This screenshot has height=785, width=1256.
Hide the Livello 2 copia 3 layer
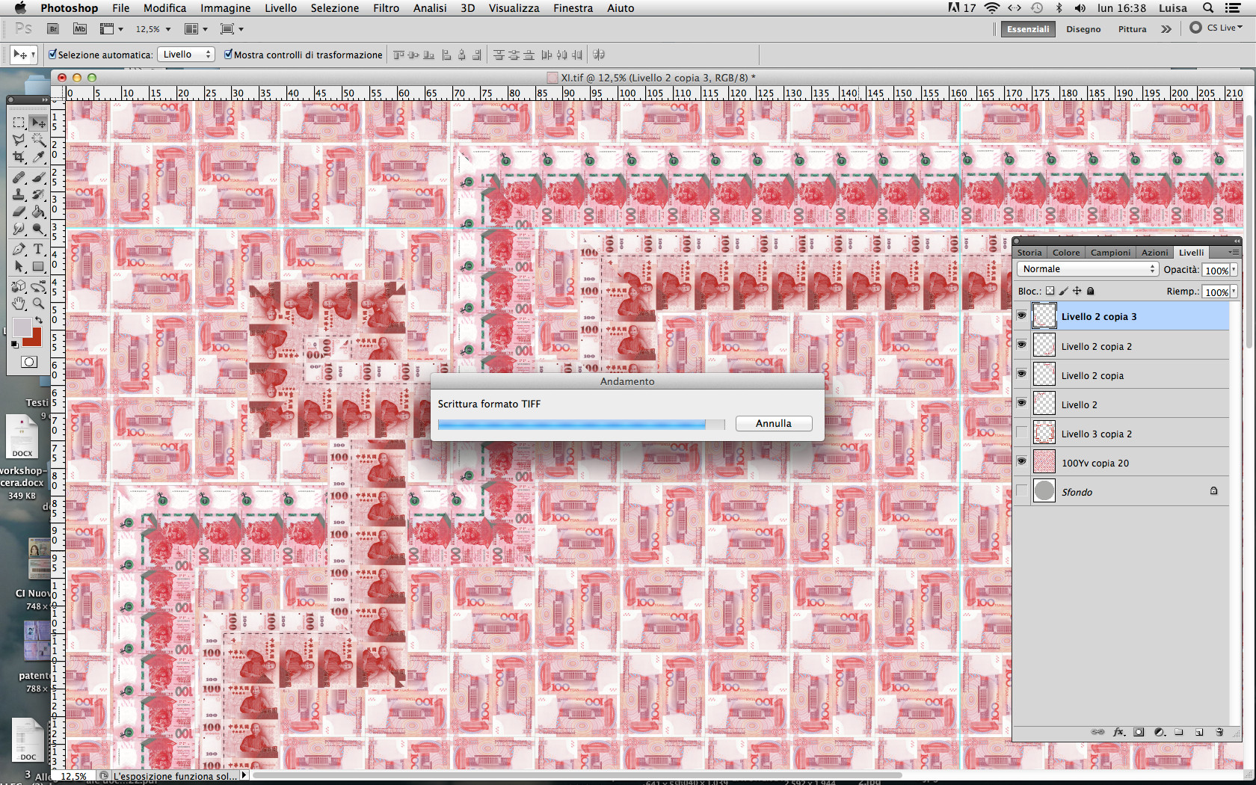pyautogui.click(x=1021, y=316)
